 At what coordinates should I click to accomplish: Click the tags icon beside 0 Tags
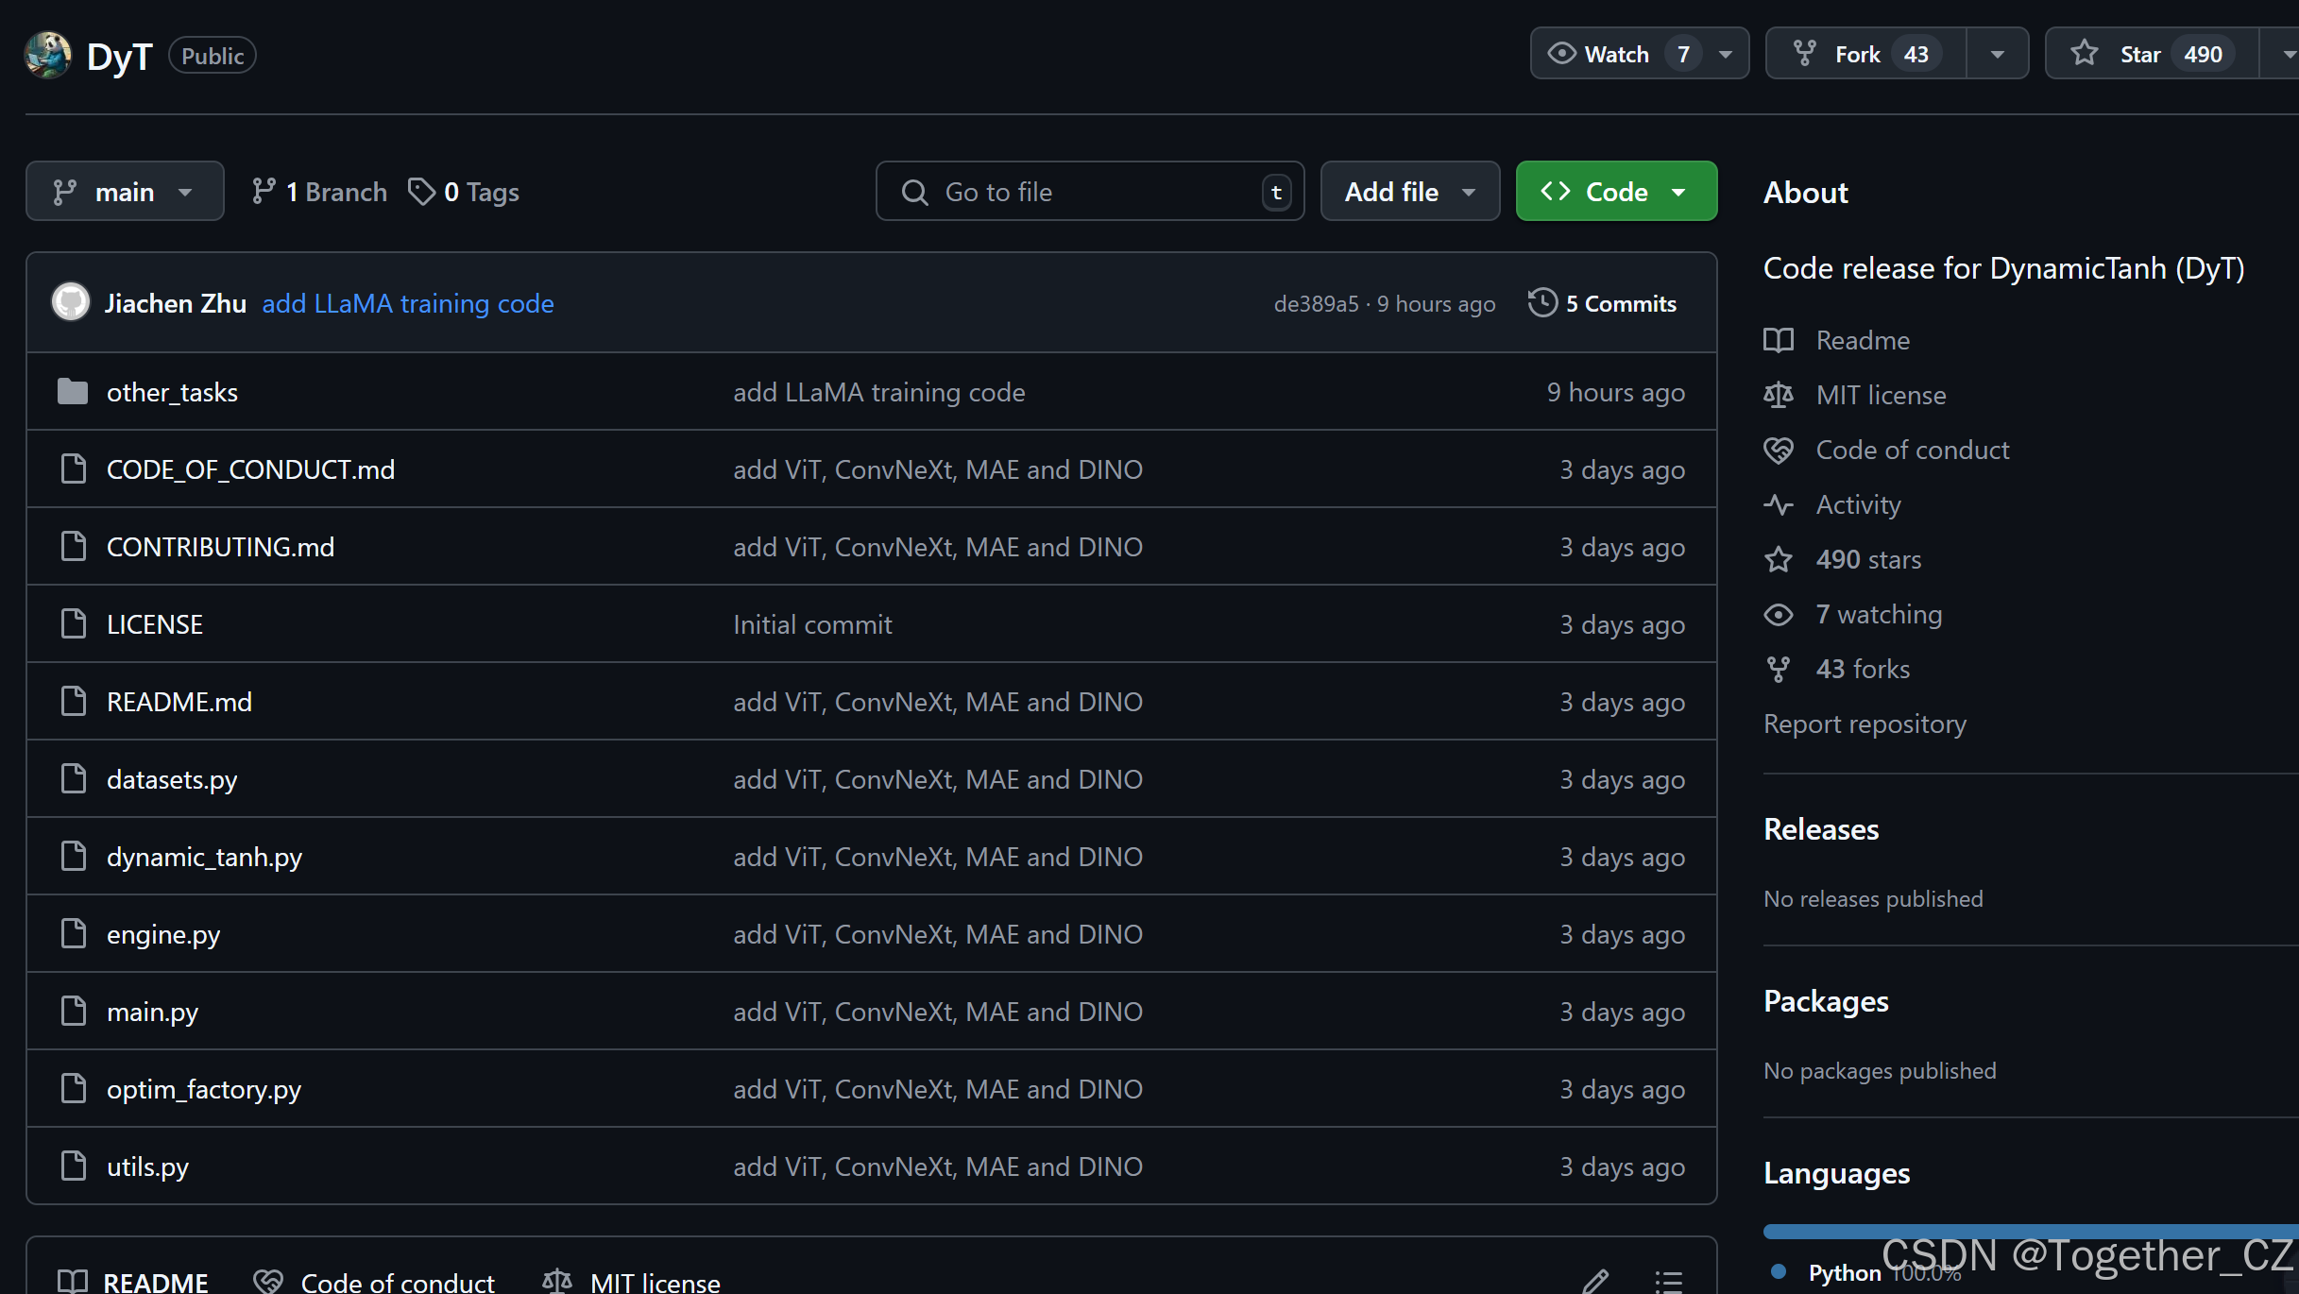(421, 192)
